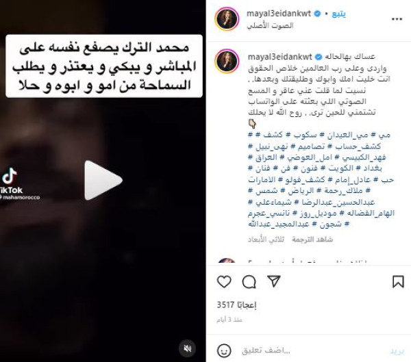
Task: Submit the comment with the يرد button
Action: tap(397, 351)
